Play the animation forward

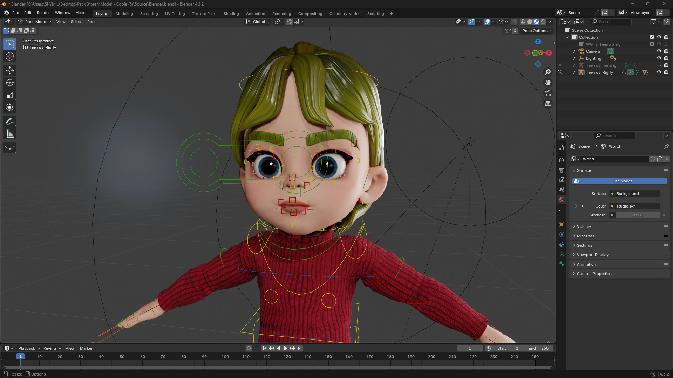click(285, 348)
